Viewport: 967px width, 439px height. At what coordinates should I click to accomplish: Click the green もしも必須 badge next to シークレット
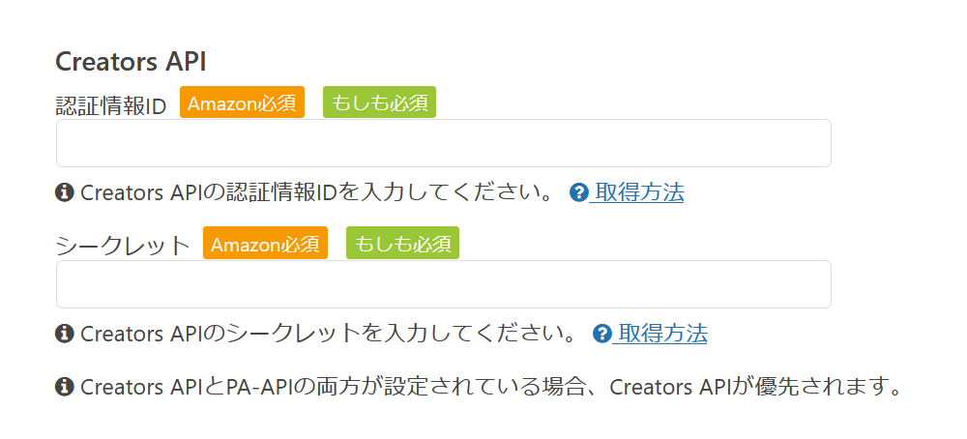click(x=402, y=244)
